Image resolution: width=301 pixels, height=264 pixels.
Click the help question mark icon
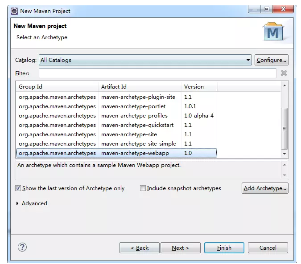[x=22, y=248]
